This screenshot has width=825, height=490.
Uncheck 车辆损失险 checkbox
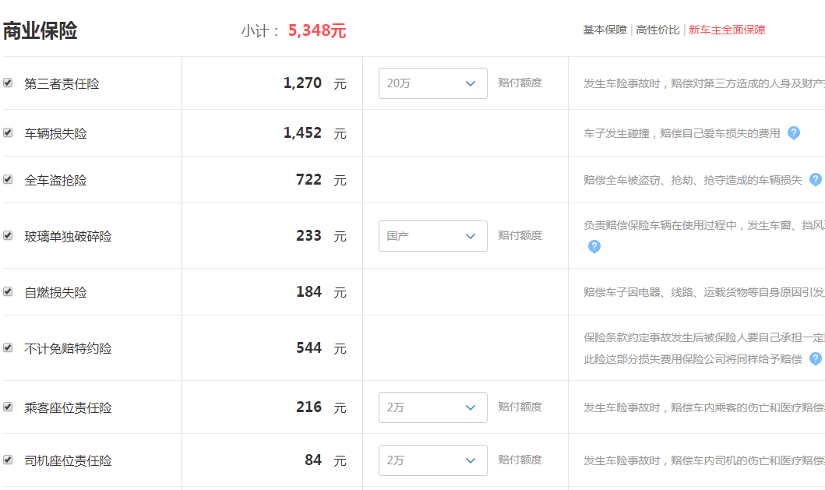coord(8,132)
